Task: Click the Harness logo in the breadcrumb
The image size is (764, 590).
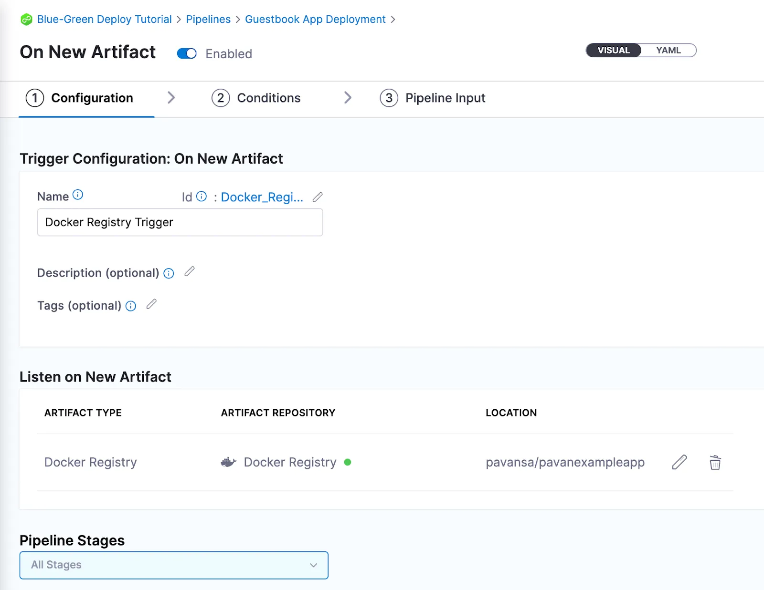Action: (x=26, y=19)
